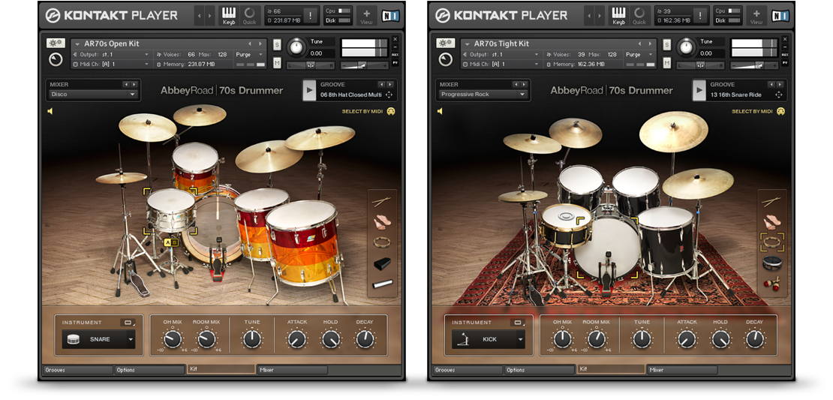The width and height of the screenshot is (833, 400).
Task: Switch to Options tab in Tight Kit
Action: click(540, 370)
